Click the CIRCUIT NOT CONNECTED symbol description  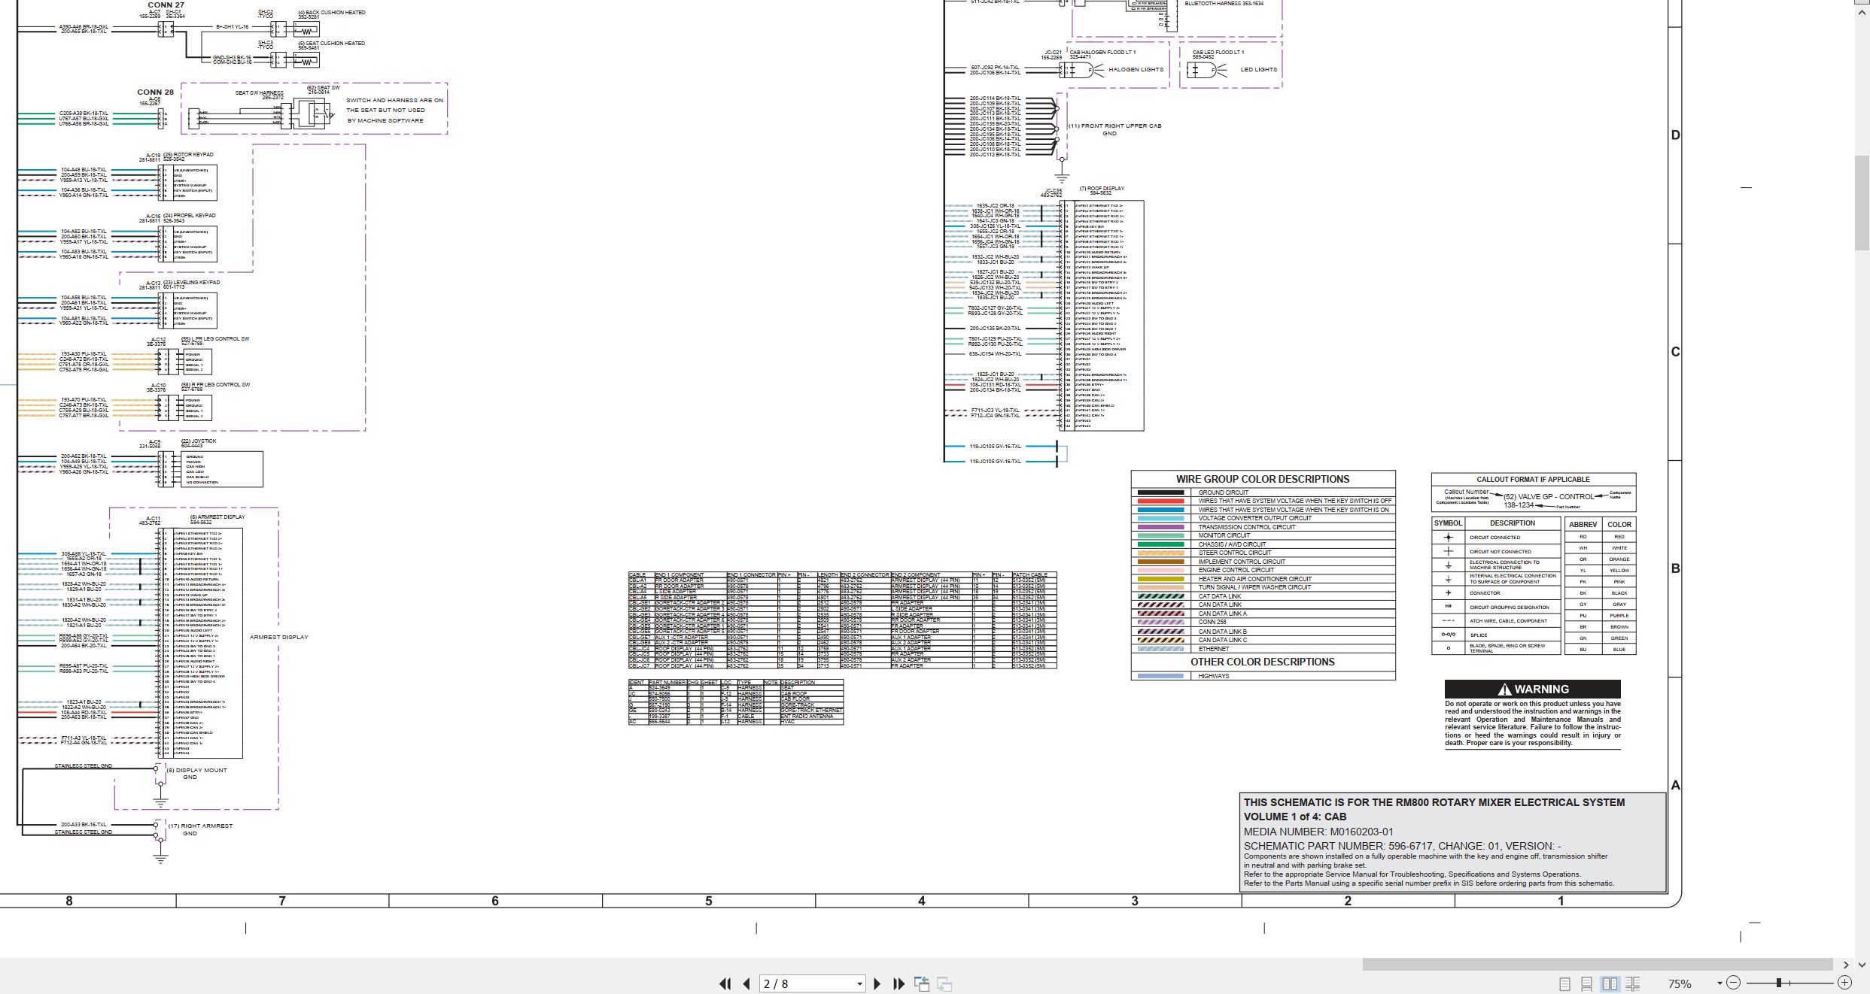click(1500, 551)
